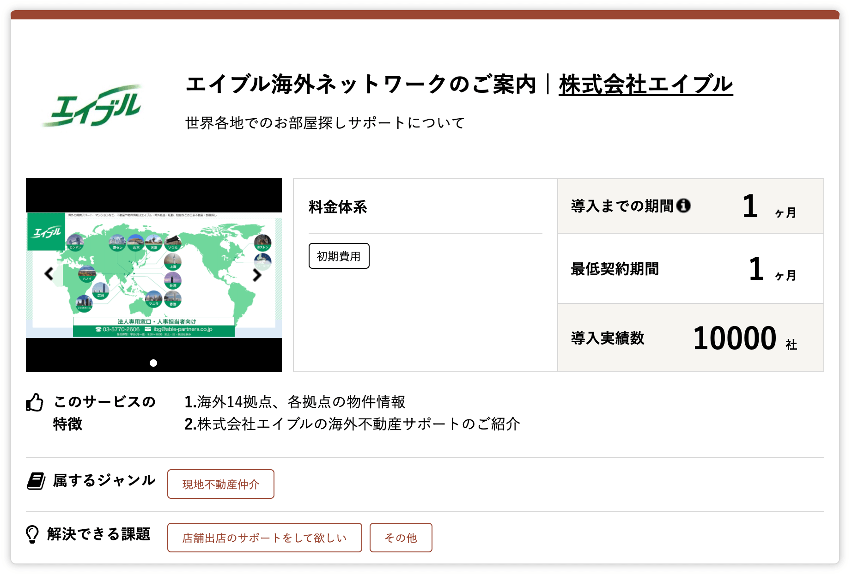Click the 導入までの期間 label
The width and height of the screenshot is (852, 581).
point(622,206)
